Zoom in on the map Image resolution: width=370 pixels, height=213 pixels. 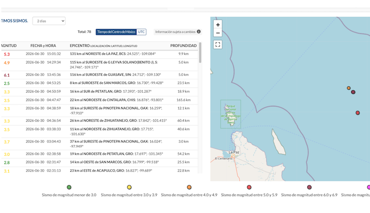218,25
